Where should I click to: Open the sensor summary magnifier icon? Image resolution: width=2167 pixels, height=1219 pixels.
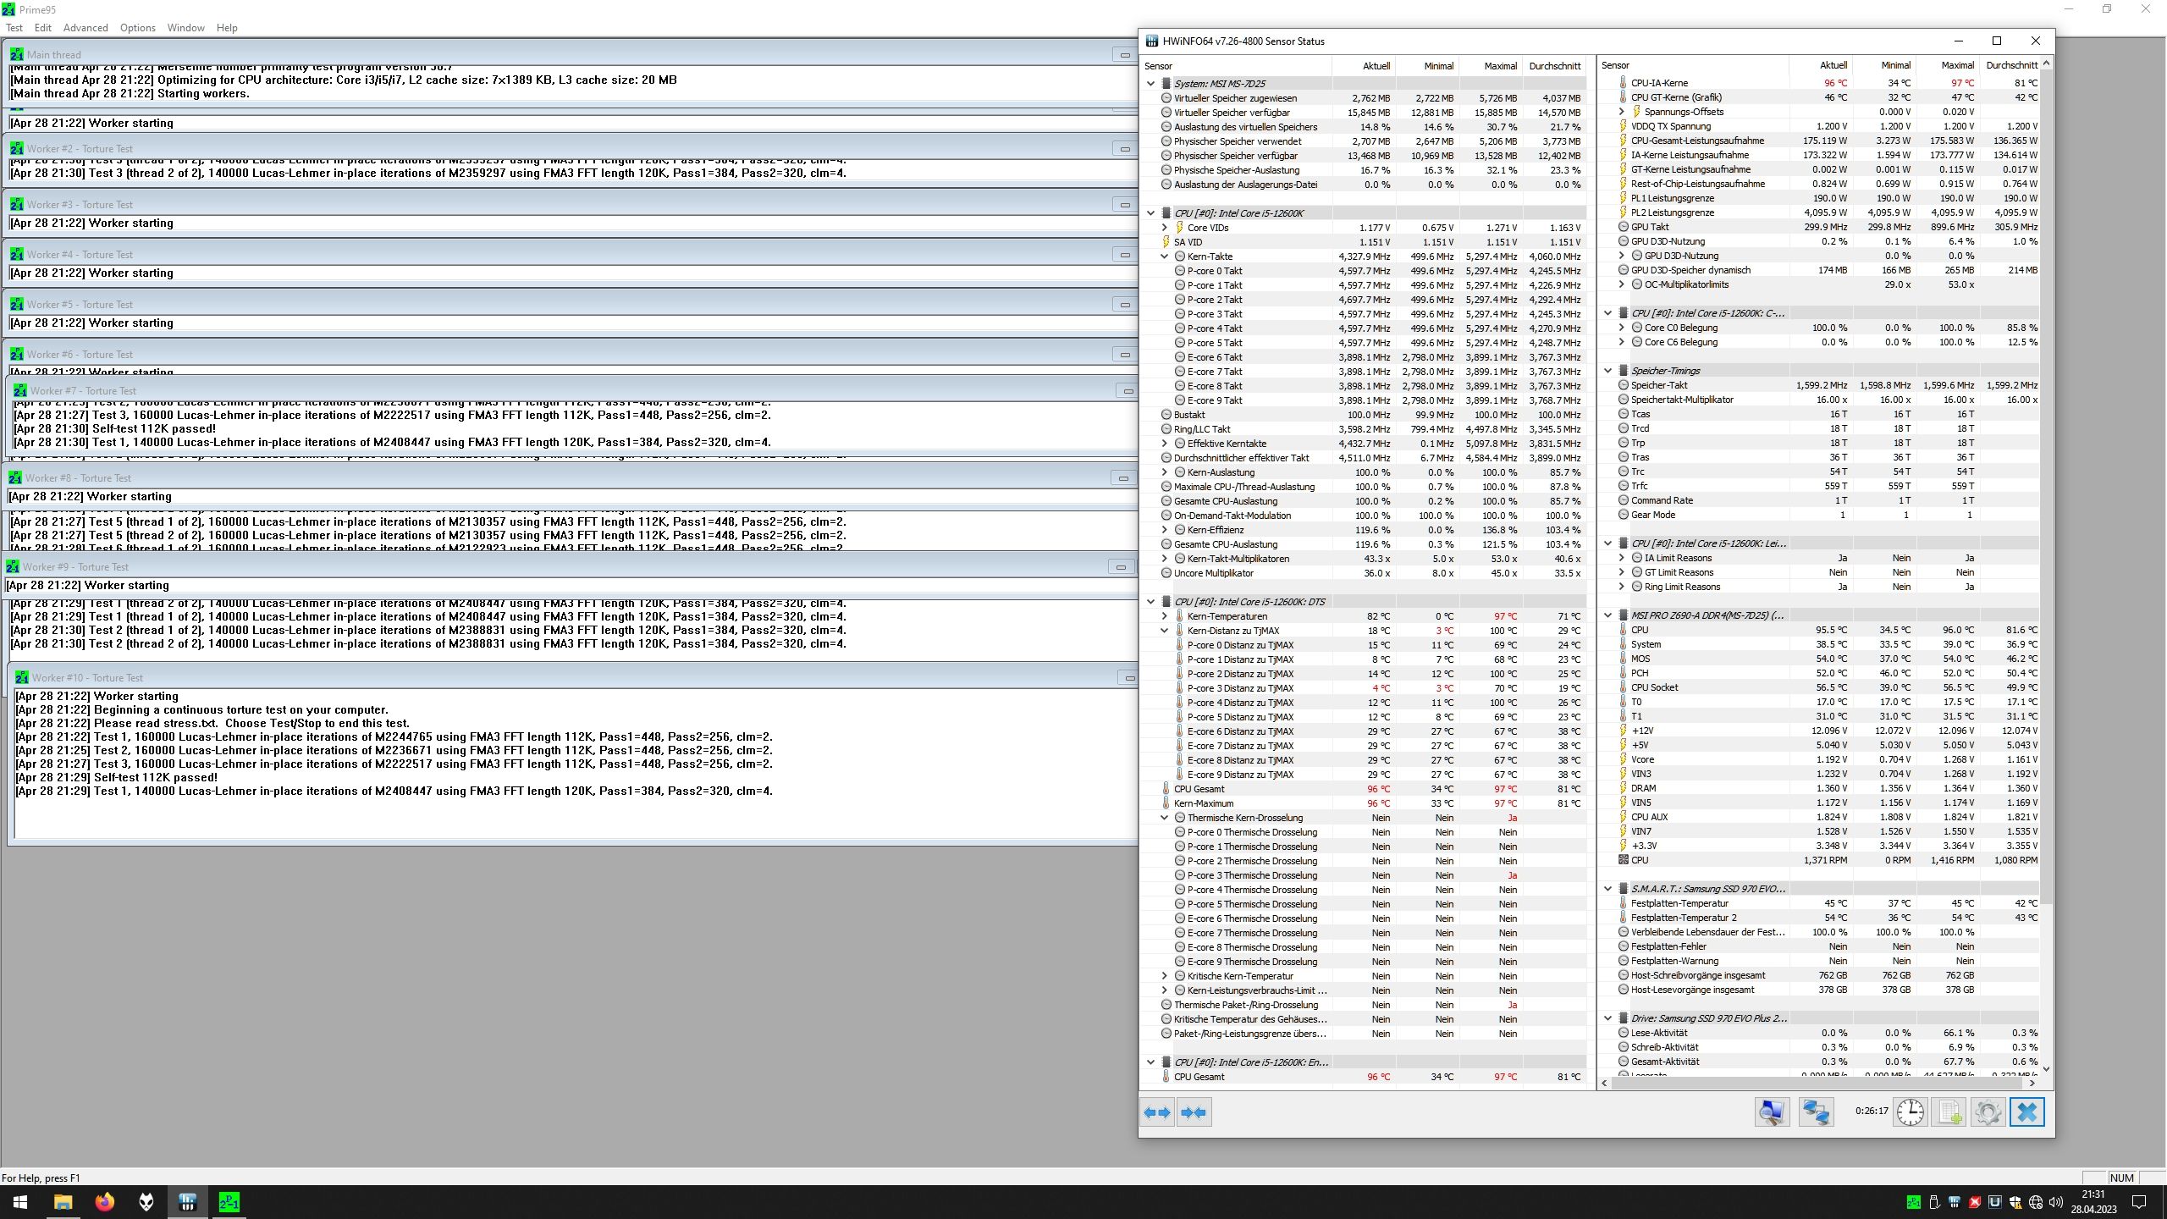pos(1772,1112)
